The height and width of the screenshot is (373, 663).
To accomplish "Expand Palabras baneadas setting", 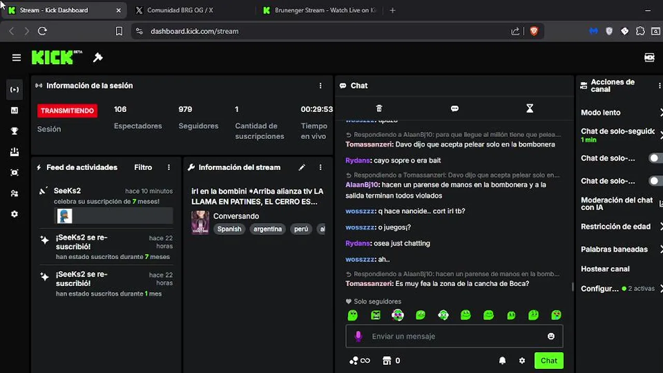I will click(661, 249).
